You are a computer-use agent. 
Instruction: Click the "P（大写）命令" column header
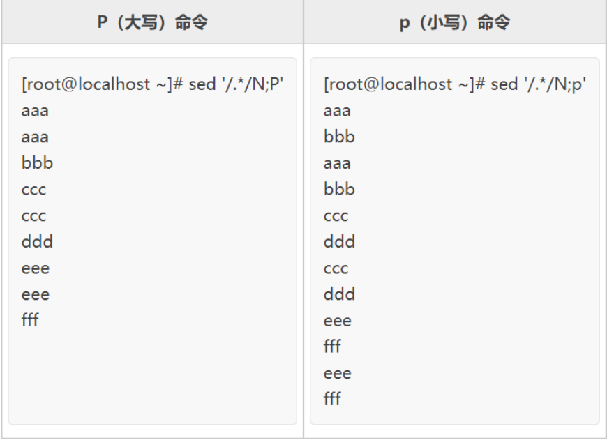tap(152, 22)
